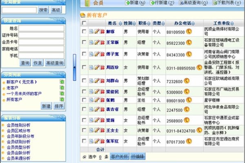Dial 2568900 with phone icon
245x163 pixels.
click(187, 120)
